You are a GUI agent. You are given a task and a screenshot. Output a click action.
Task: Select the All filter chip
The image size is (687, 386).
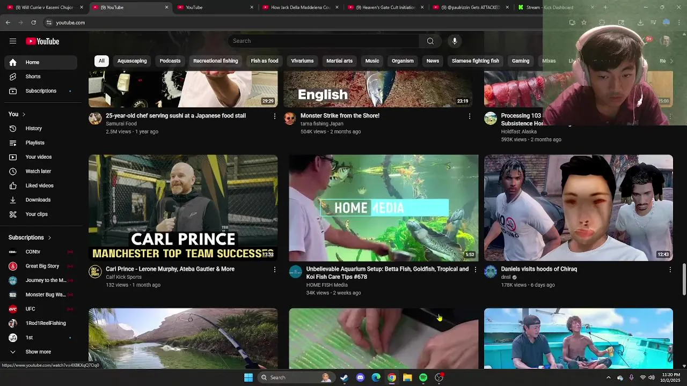click(101, 61)
